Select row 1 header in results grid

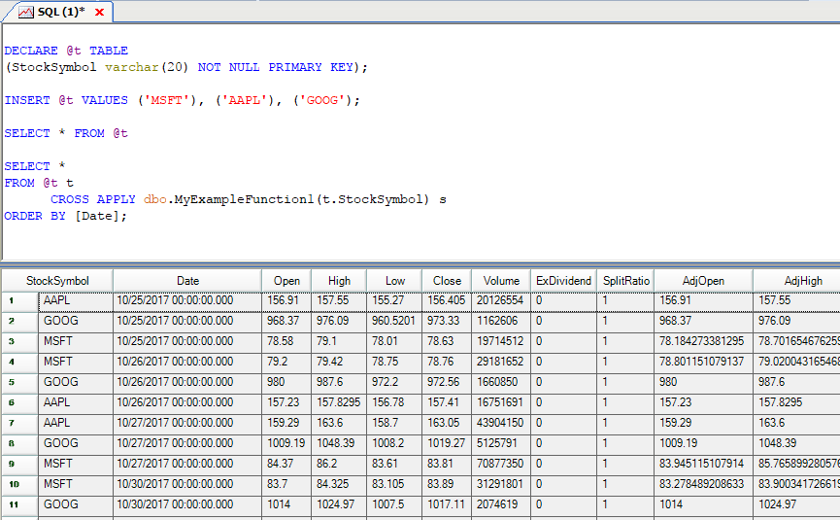19,300
